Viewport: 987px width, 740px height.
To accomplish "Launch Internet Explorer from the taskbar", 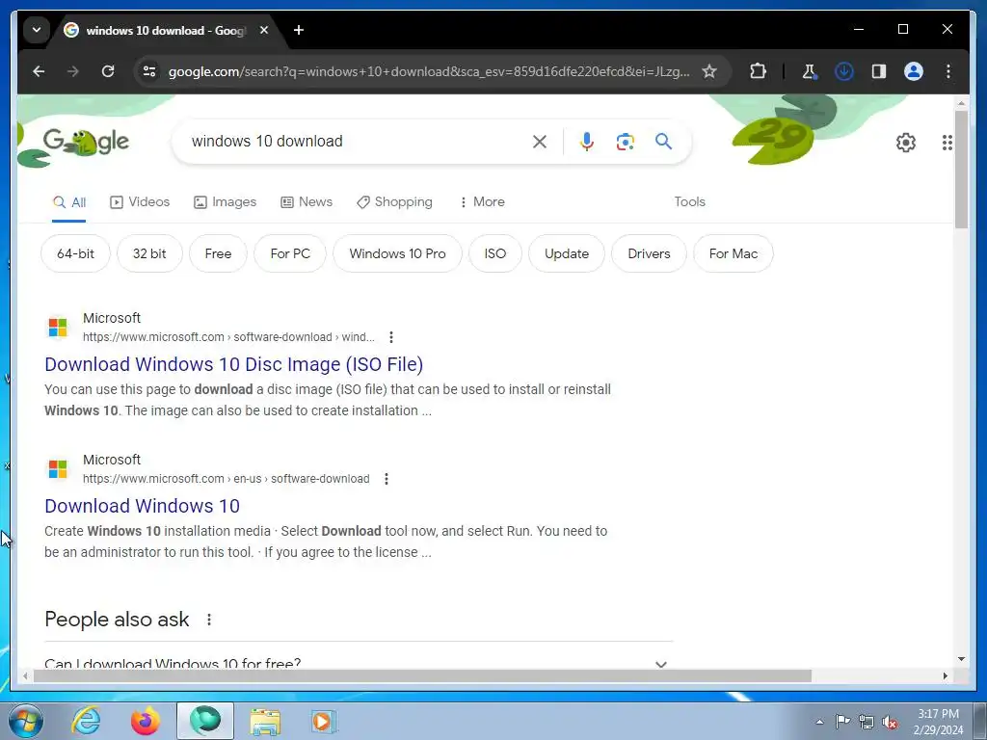I will pos(86,721).
